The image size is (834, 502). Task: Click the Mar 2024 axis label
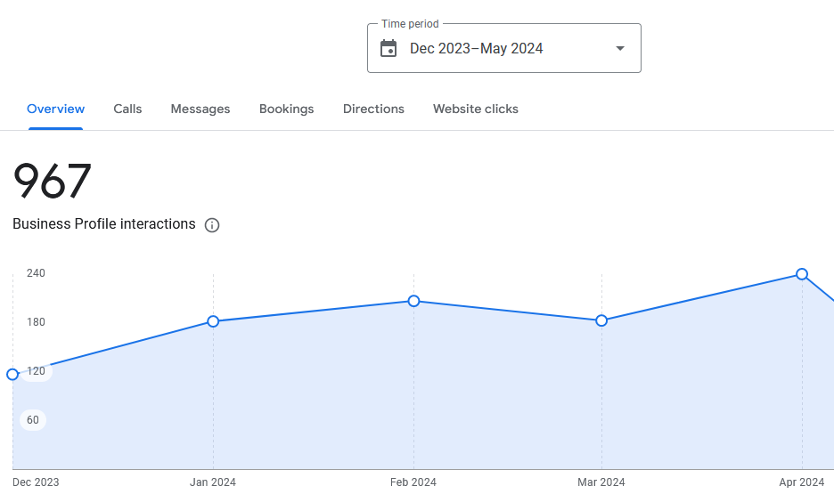[x=601, y=482]
